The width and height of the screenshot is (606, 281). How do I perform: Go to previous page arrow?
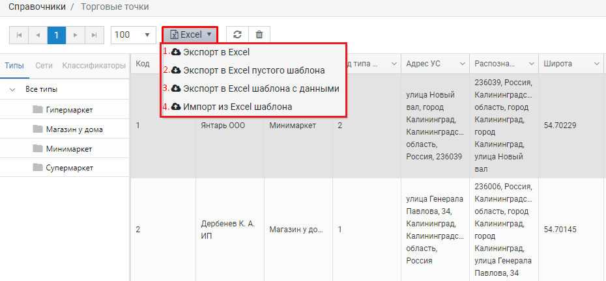tap(38, 35)
